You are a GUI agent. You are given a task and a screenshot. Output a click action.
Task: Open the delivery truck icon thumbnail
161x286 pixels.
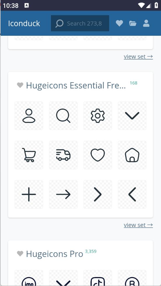63,155
